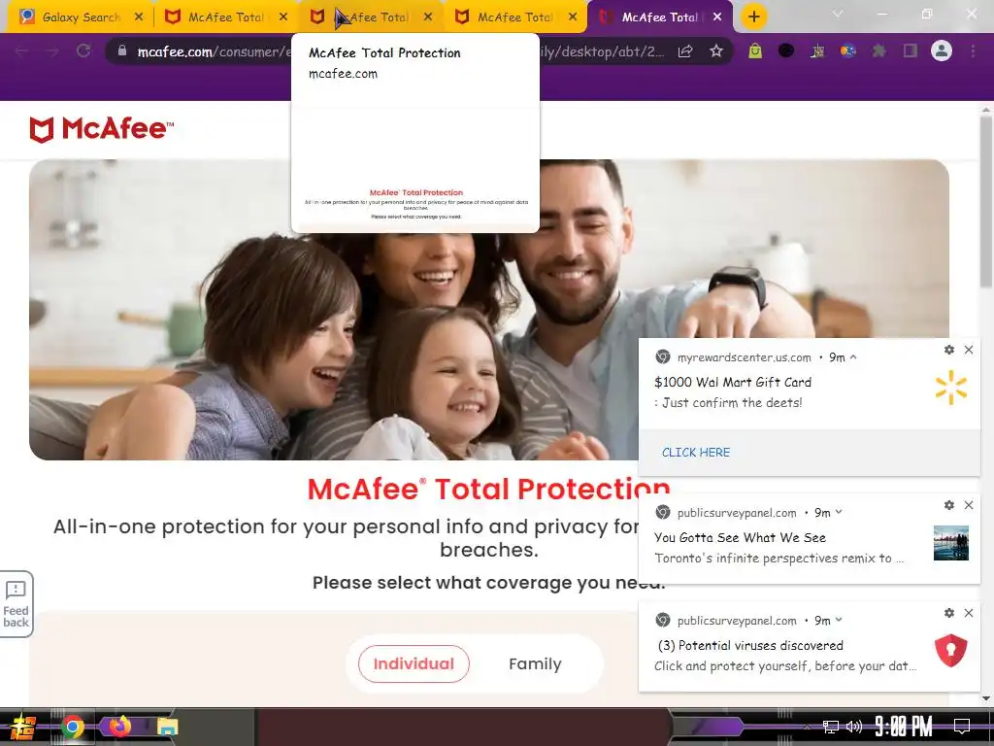Viewport: 994px width, 746px height.
Task: Open the extensions puzzle icon
Action: [878, 51]
